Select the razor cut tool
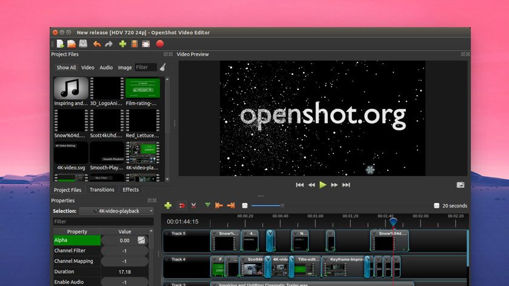 click(194, 206)
